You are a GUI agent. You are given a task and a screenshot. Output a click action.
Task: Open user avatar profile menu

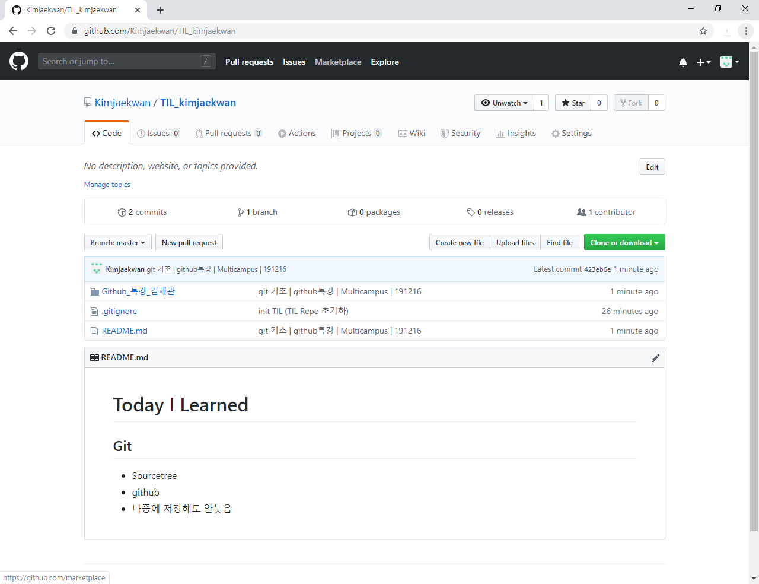coord(729,62)
